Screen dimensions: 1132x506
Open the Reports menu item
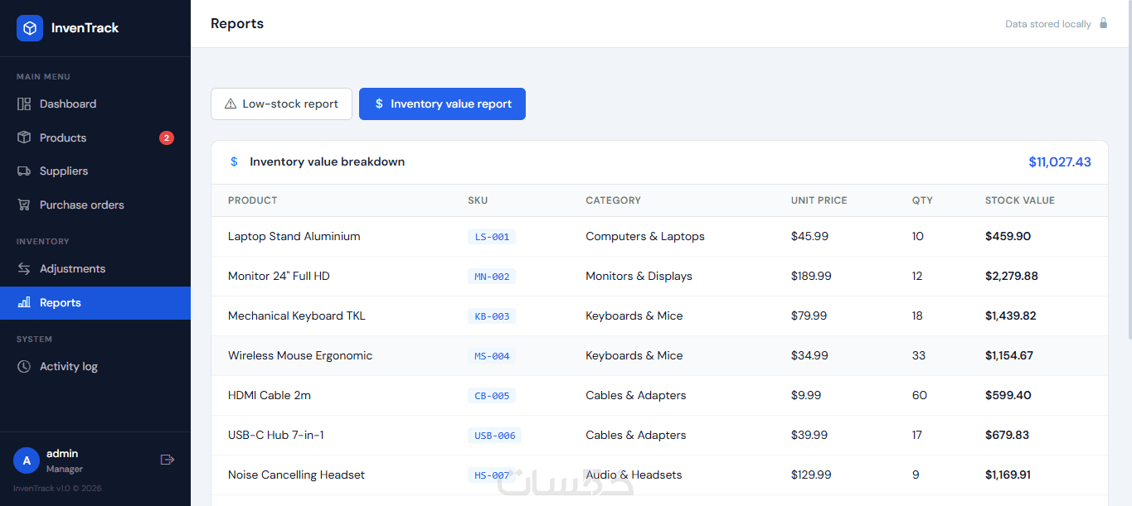click(61, 303)
